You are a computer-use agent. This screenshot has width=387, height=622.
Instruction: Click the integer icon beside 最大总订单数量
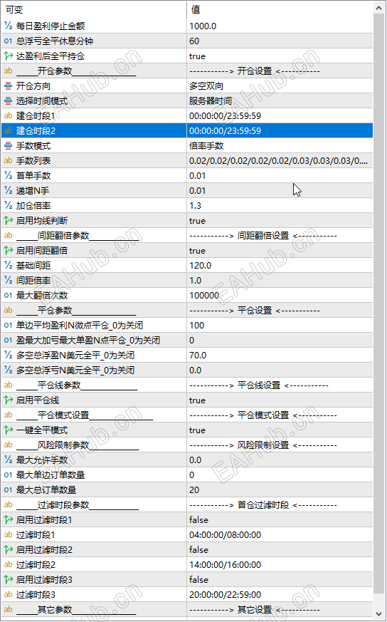(8, 490)
